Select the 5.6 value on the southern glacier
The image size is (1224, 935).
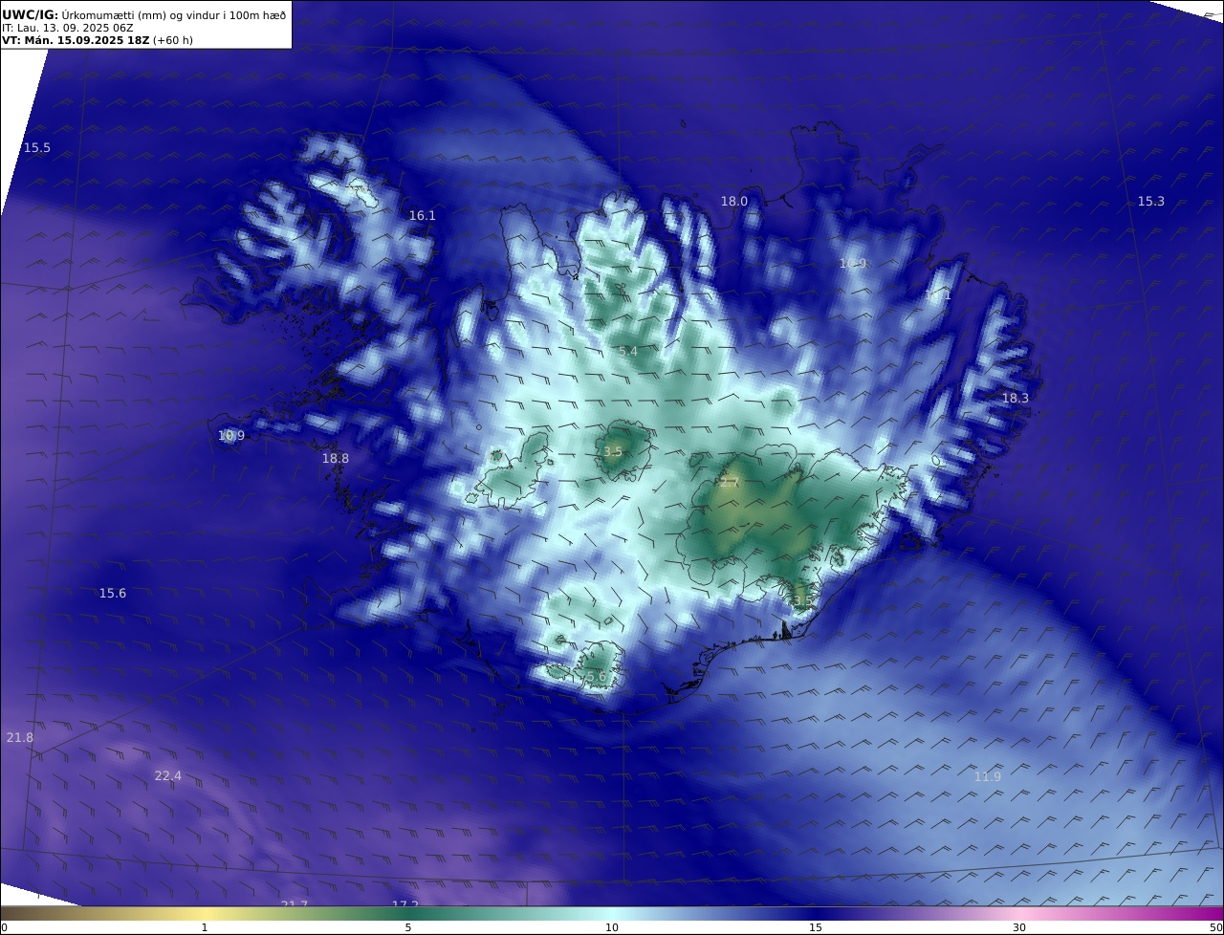pyautogui.click(x=597, y=677)
